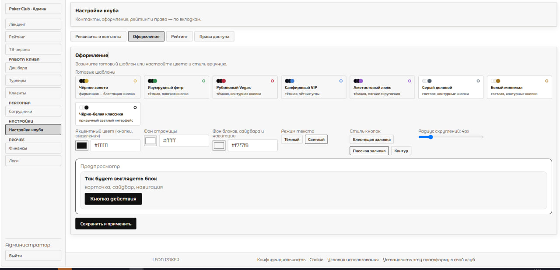Viewport: 560px width, 270px height.
Task: Click the yellow ring on Чёрное золото
Action: (135, 81)
